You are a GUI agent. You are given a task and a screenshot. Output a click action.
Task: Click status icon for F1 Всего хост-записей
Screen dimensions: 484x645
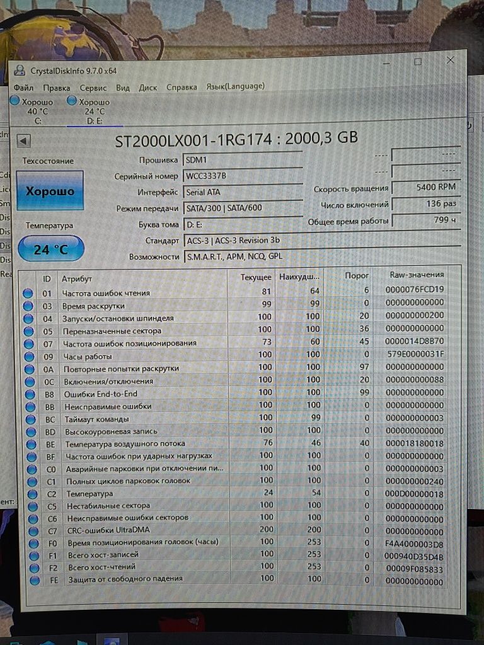point(34,556)
